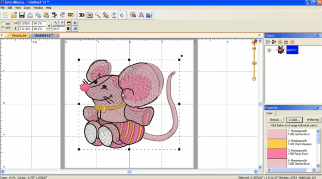Image resolution: width=322 pixels, height=179 pixels.
Task: Click the grayed-out needle-and-thread toolbar icon
Action: [63, 15]
